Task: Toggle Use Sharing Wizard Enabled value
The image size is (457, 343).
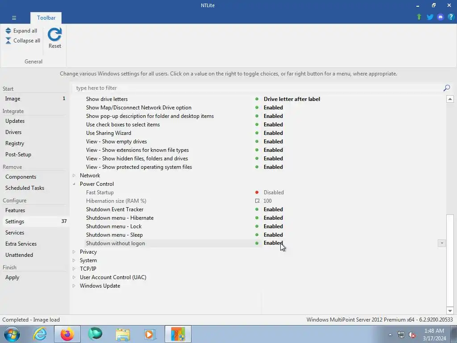Action: [x=273, y=133]
